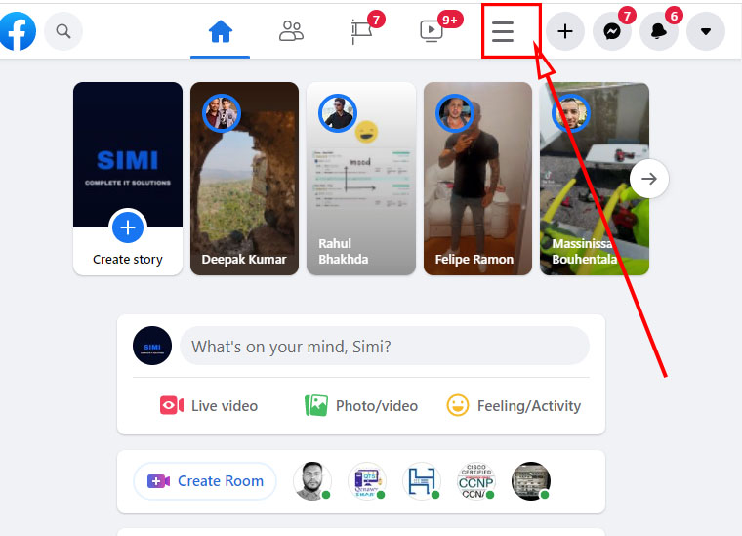Open Messenger chats
The image size is (742, 536).
click(612, 31)
